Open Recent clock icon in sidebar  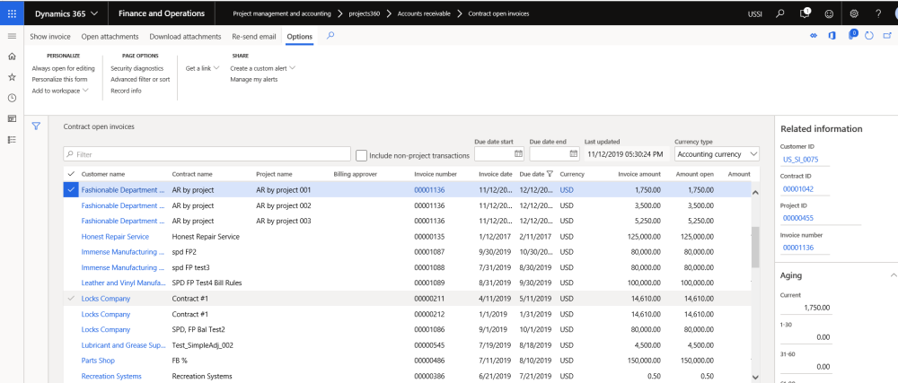pos(12,98)
